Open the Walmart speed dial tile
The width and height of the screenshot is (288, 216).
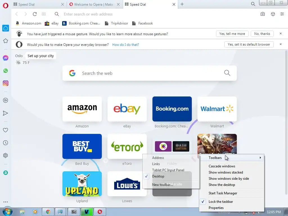click(217, 109)
